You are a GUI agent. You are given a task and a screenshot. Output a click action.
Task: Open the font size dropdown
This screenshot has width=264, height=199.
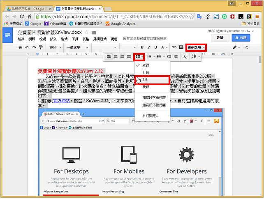(x=128, y=47)
